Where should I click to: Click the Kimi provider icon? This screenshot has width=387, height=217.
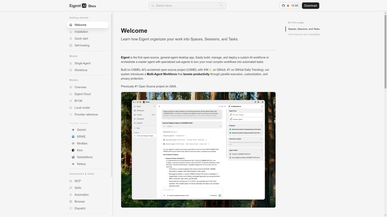(73, 150)
